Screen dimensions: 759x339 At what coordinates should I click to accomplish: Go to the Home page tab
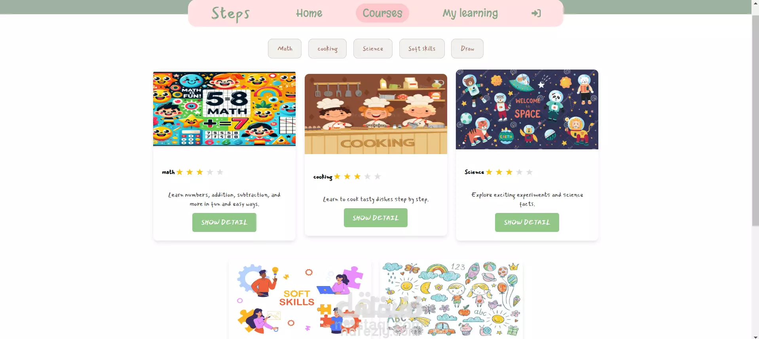(309, 13)
